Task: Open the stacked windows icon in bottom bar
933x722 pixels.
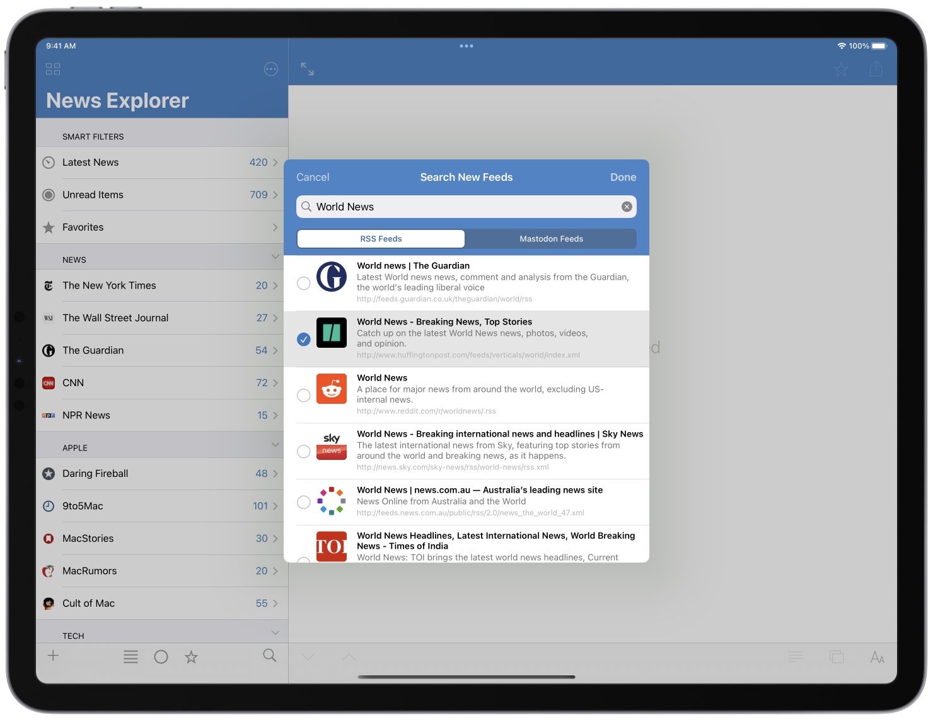Action: 837,657
